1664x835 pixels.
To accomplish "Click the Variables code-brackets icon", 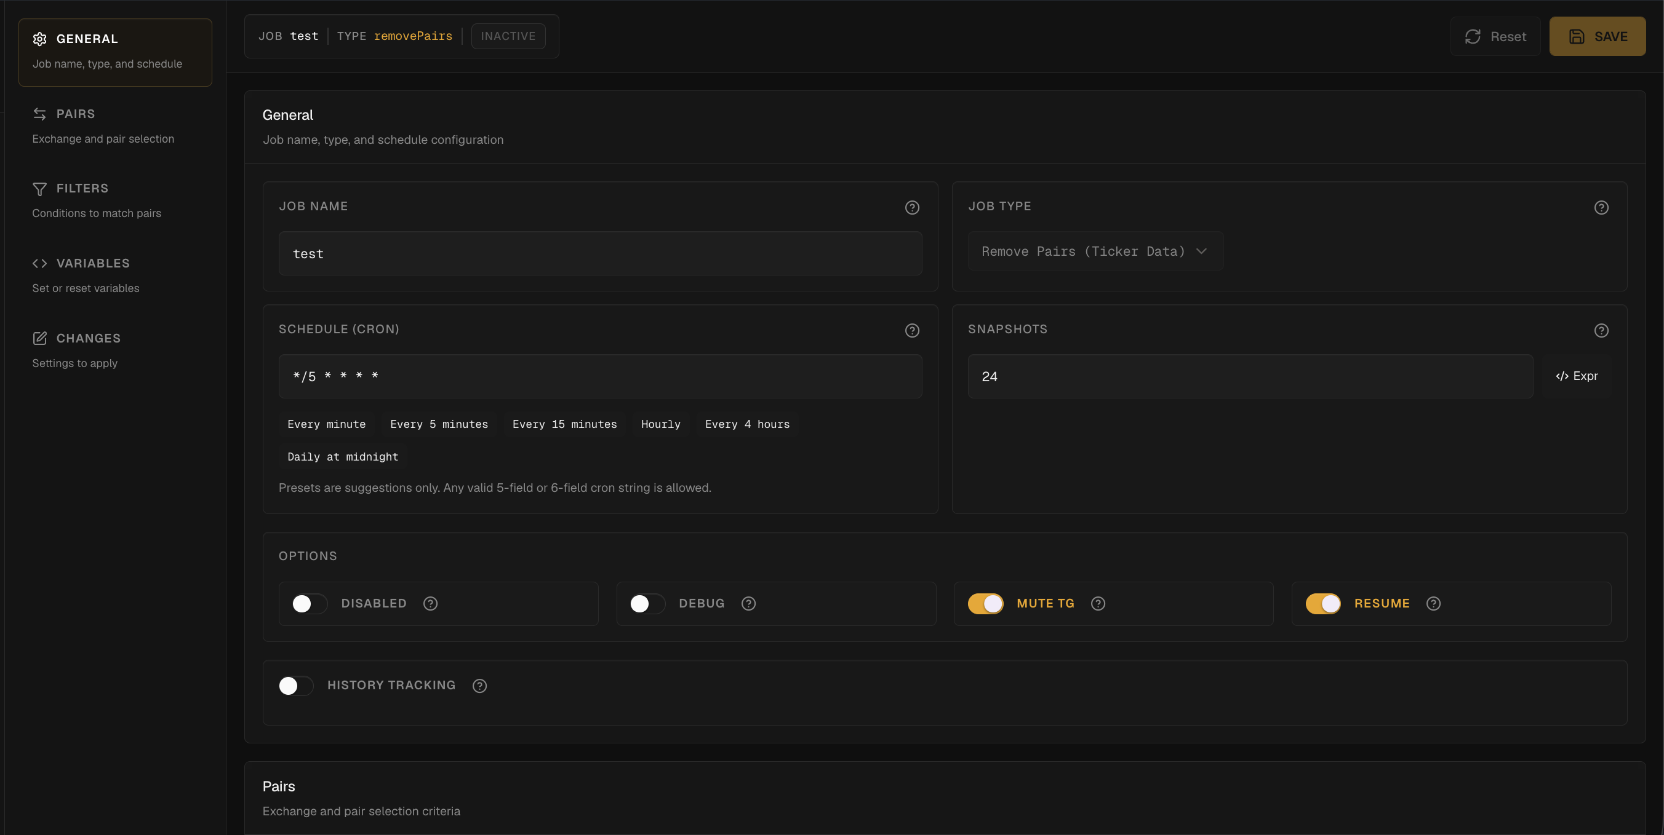I will click(x=39, y=263).
